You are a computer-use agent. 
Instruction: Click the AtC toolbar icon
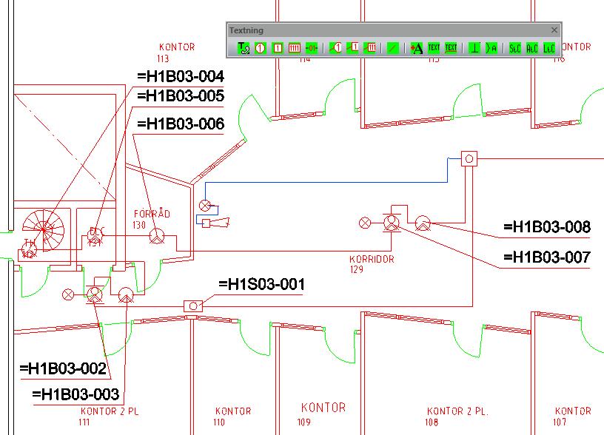pos(532,48)
